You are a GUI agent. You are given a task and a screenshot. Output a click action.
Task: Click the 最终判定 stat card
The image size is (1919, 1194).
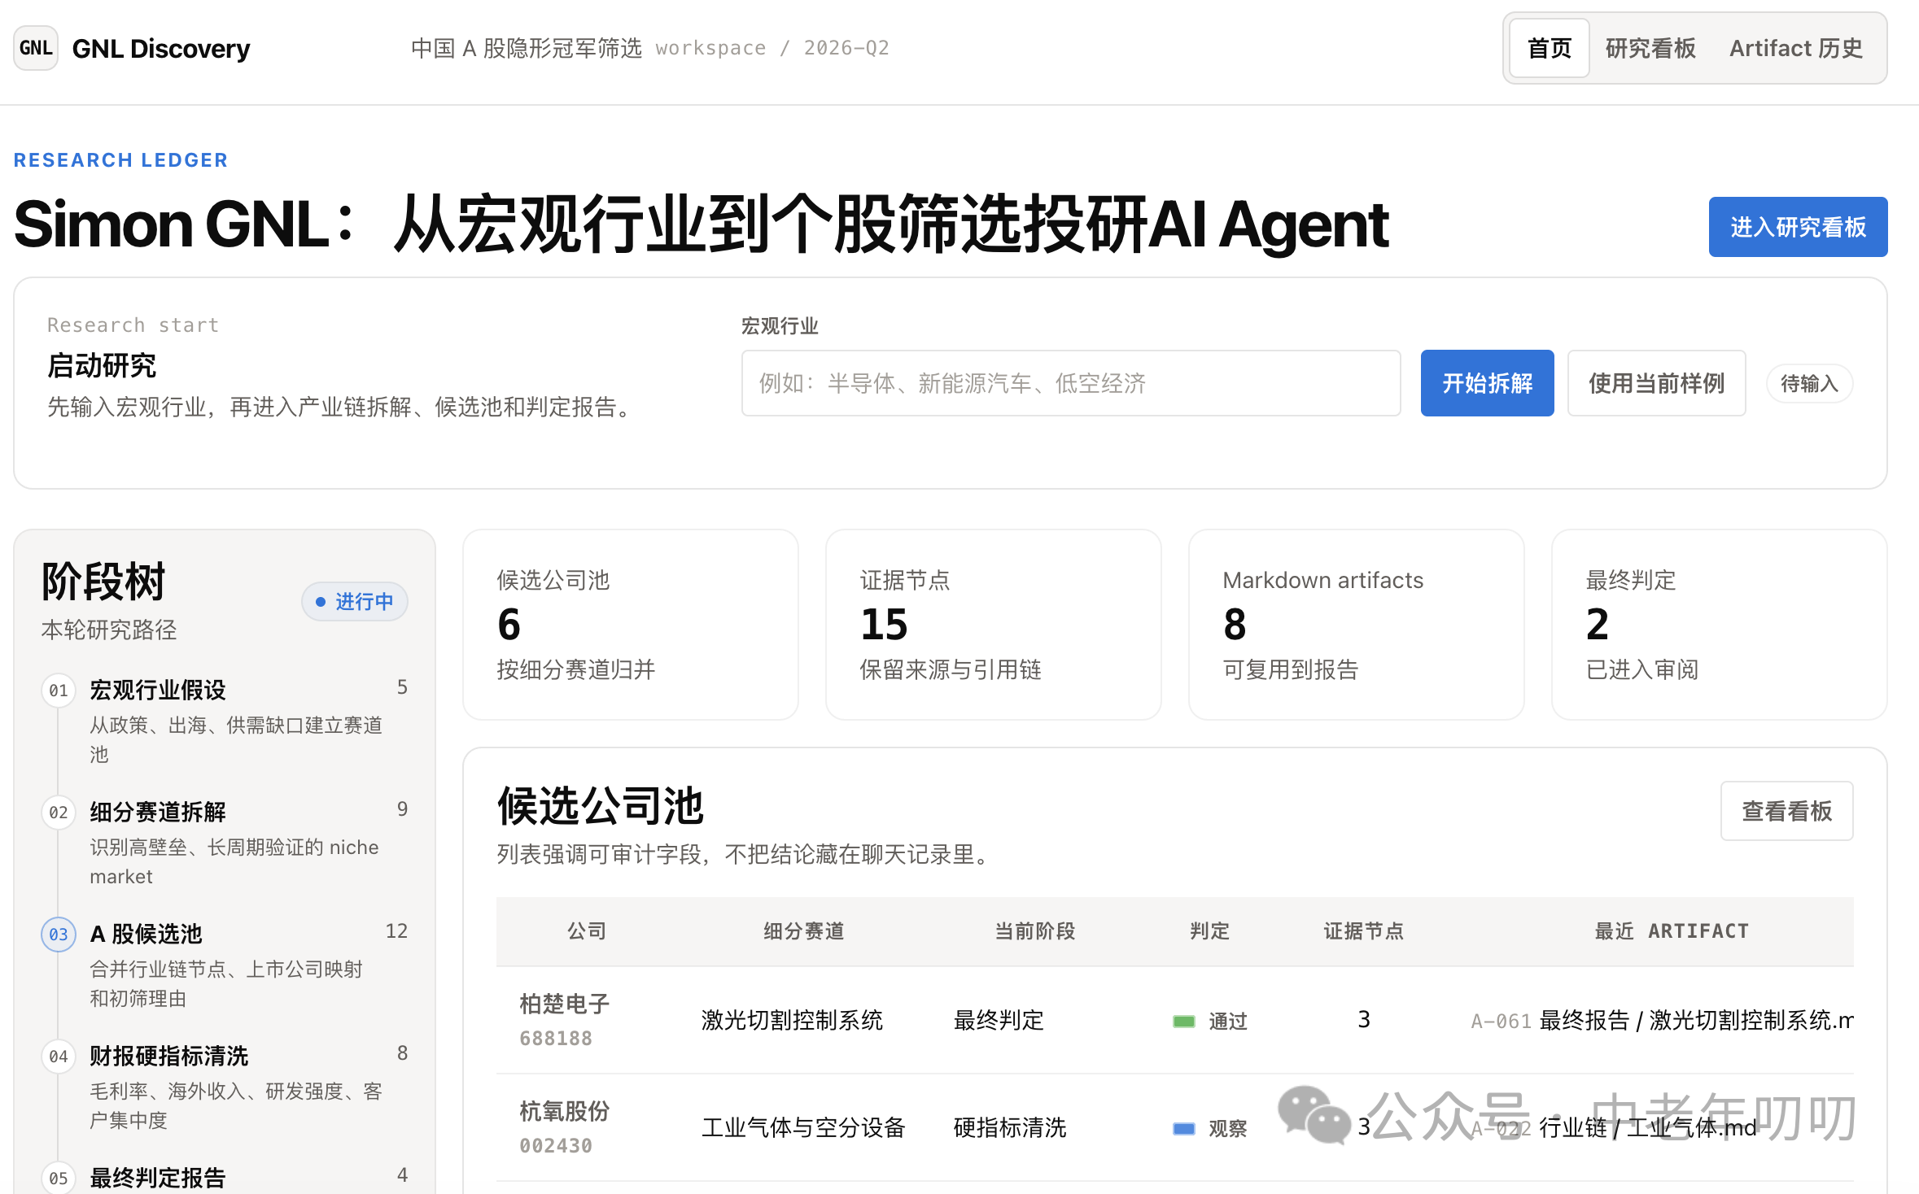[x=1720, y=625]
